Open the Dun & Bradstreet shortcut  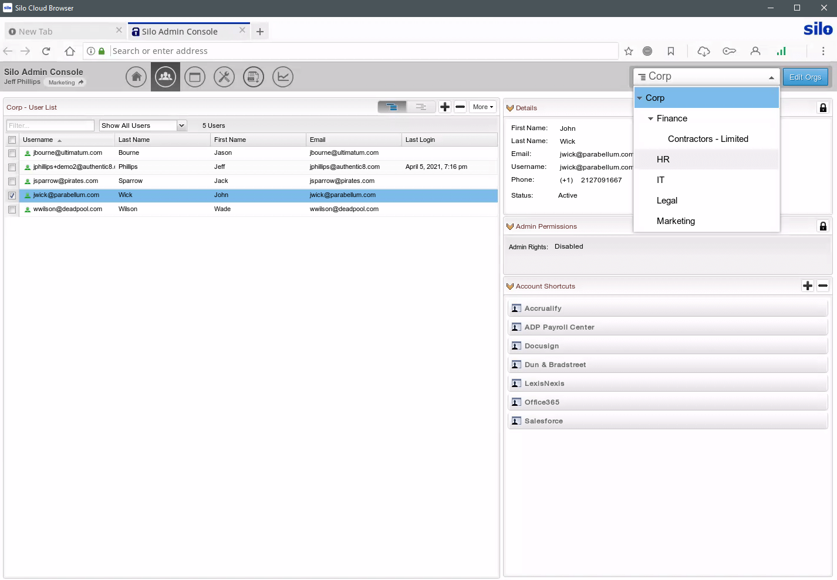click(667, 365)
